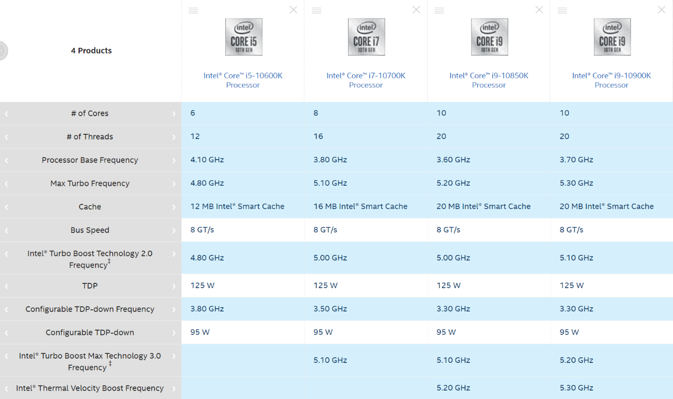This screenshot has height=399, width=673.
Task: Click the partially hidden circle button at left edge
Action: click(x=4, y=51)
